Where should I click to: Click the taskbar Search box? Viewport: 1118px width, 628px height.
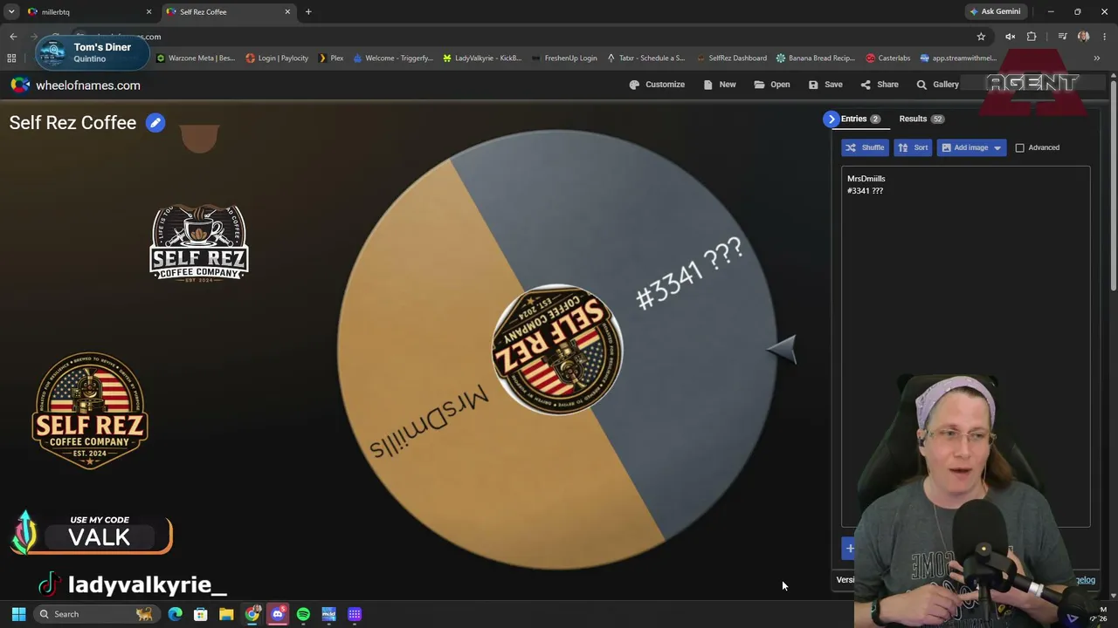95,614
